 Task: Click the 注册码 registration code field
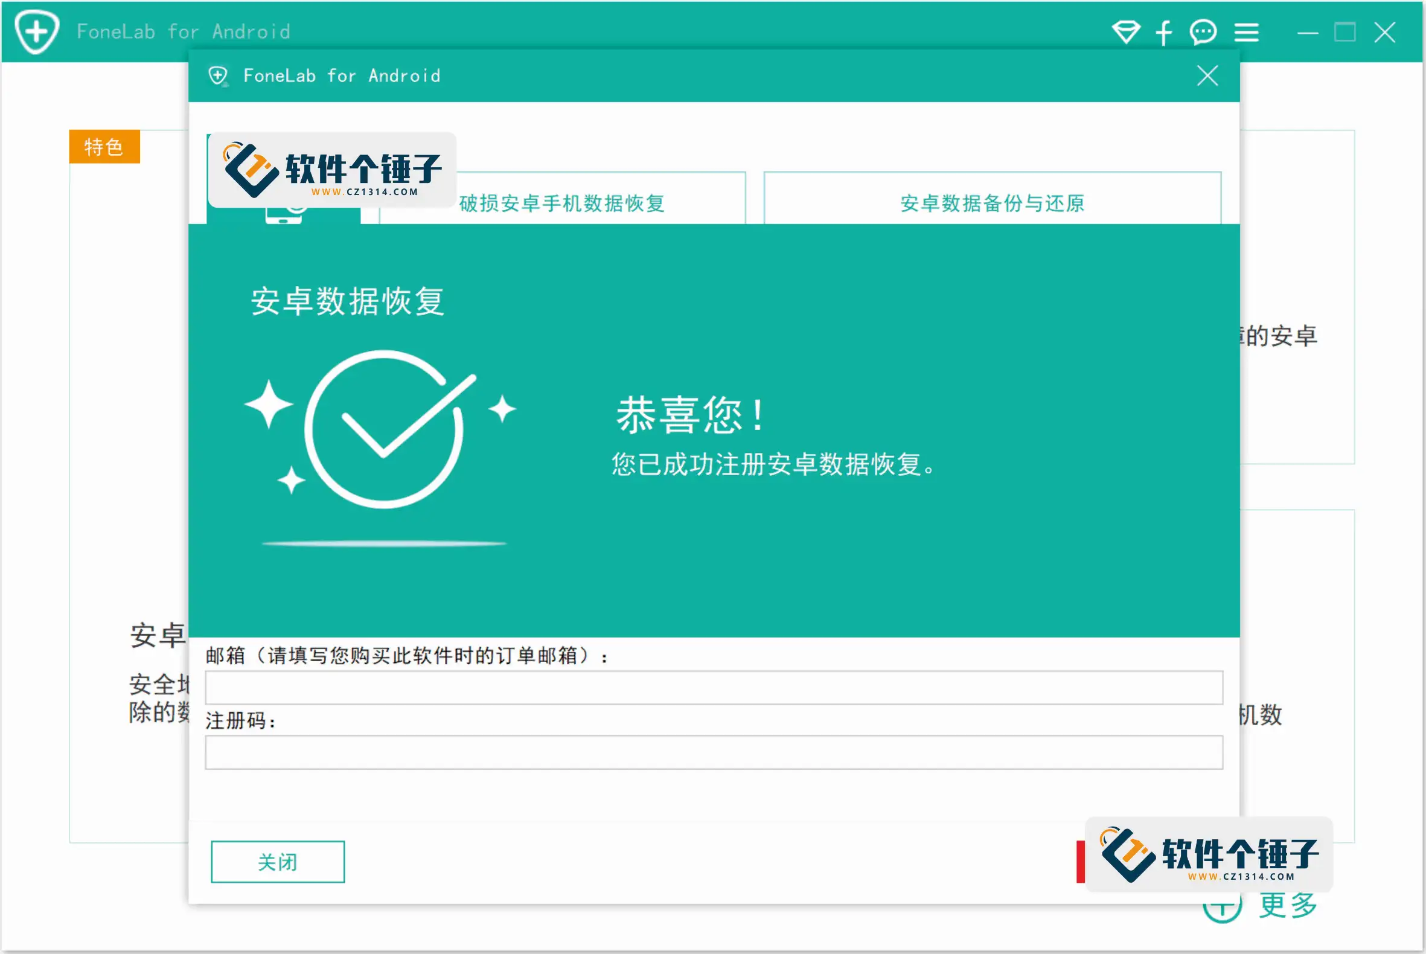tap(714, 752)
